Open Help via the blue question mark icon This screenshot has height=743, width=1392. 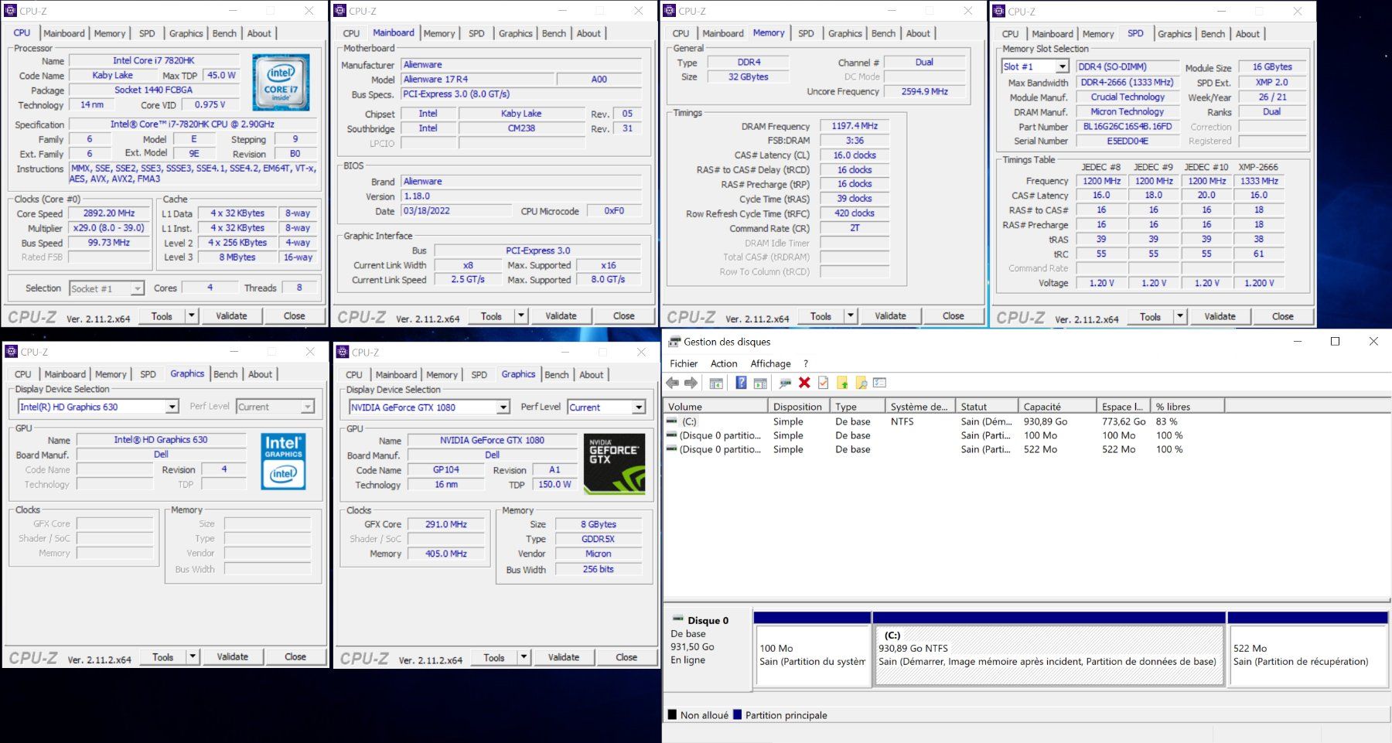coord(741,383)
